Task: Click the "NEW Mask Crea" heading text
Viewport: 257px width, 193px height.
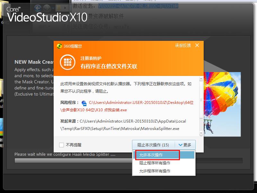Action: [34, 62]
